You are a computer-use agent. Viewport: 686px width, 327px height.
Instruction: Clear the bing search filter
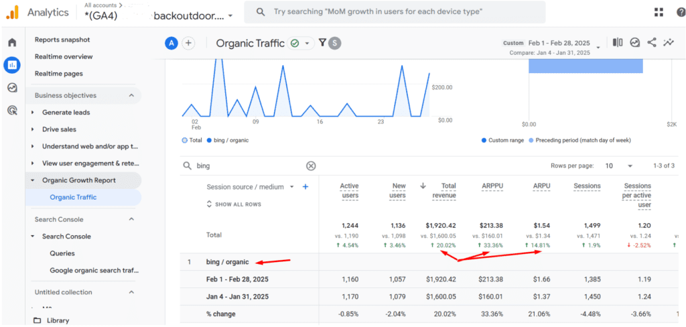[311, 166]
